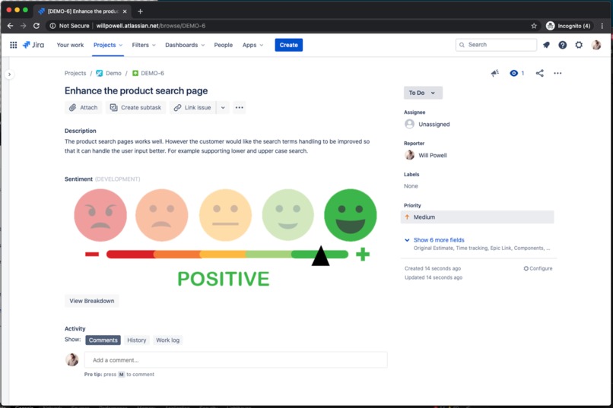Click the green plus sign on sentiment scale
The height and width of the screenshot is (408, 613).
click(363, 255)
